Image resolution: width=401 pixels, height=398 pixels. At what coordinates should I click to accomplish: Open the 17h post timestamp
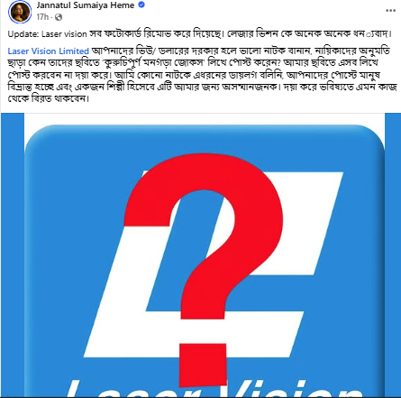[x=42, y=17]
